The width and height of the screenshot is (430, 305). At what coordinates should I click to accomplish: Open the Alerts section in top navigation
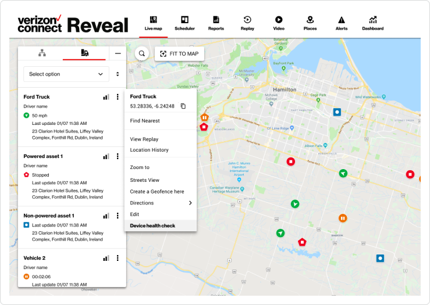(341, 23)
